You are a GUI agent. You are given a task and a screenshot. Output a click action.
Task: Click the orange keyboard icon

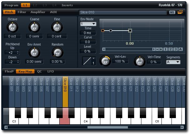pos(180,12)
